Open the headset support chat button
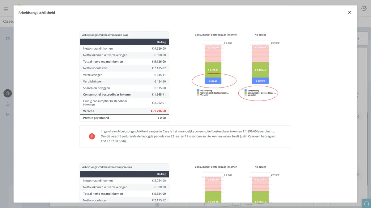 point(366,203)
